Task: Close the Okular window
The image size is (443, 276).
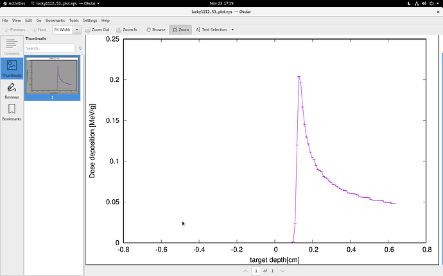Action: point(439,12)
